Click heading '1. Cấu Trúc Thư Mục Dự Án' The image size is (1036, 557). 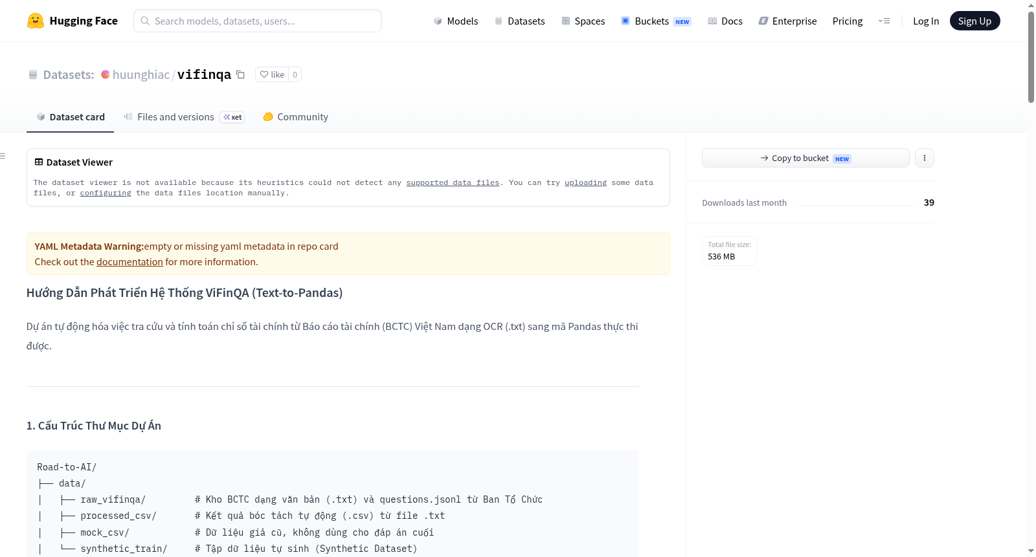[x=94, y=426]
